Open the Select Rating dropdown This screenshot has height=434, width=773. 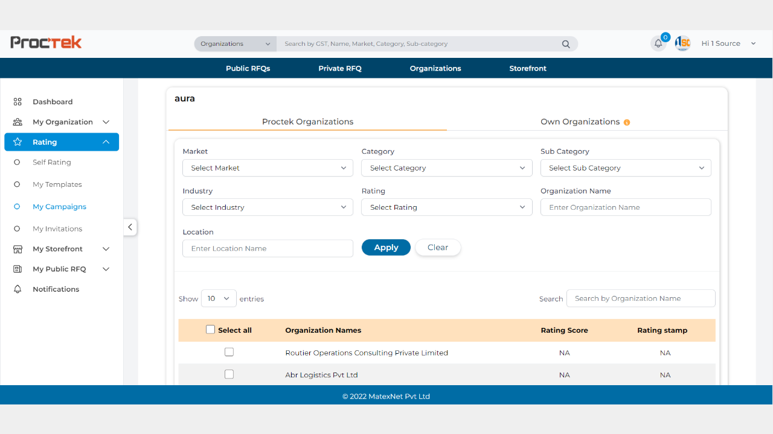coord(446,207)
